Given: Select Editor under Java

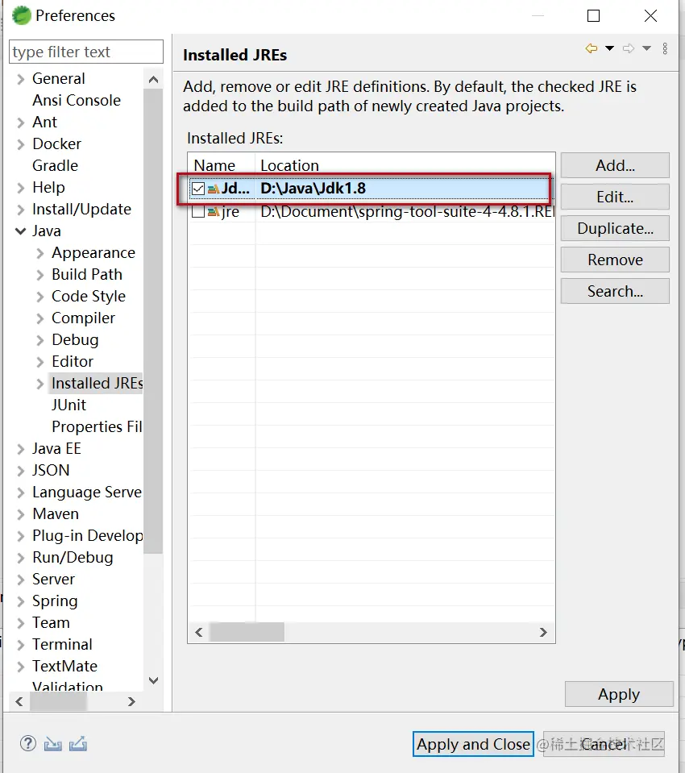Looking at the screenshot, I should (x=73, y=361).
